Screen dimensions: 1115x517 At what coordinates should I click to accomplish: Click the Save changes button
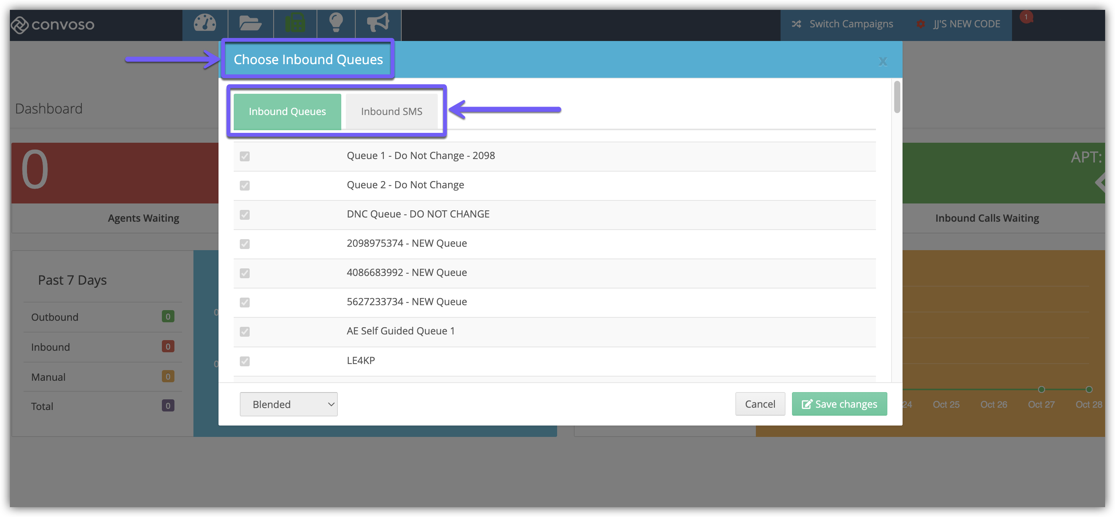coord(839,404)
